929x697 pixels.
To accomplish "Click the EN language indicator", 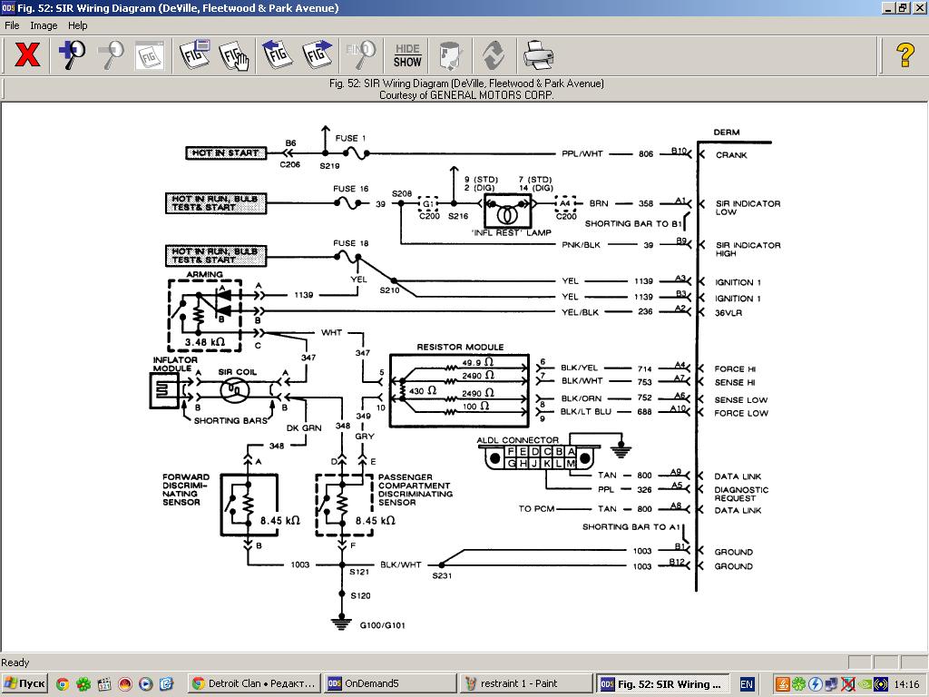I will [747, 683].
